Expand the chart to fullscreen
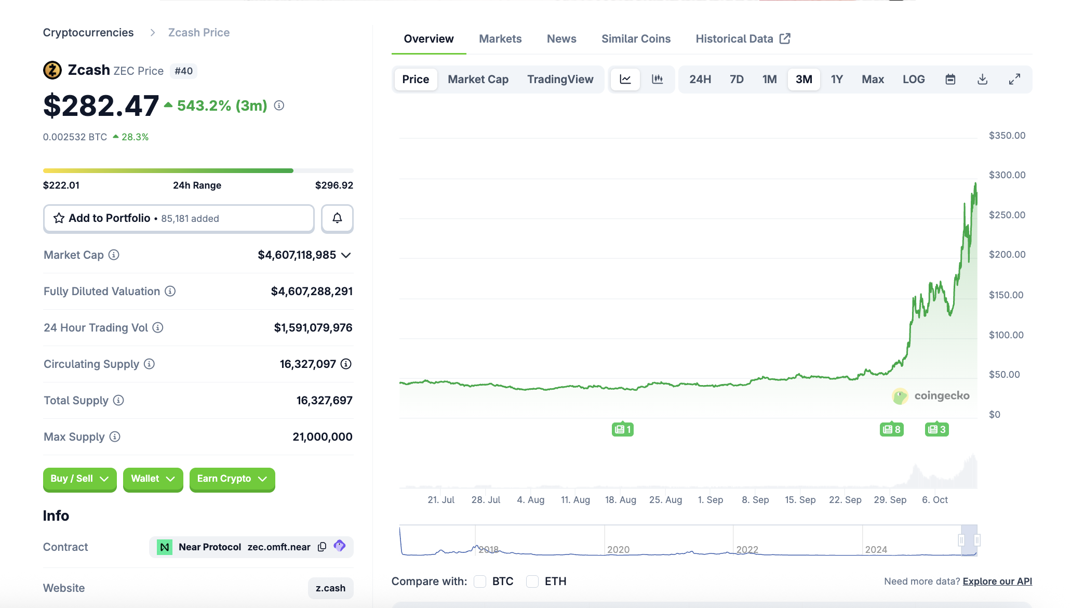This screenshot has height=608, width=1071. [1014, 80]
